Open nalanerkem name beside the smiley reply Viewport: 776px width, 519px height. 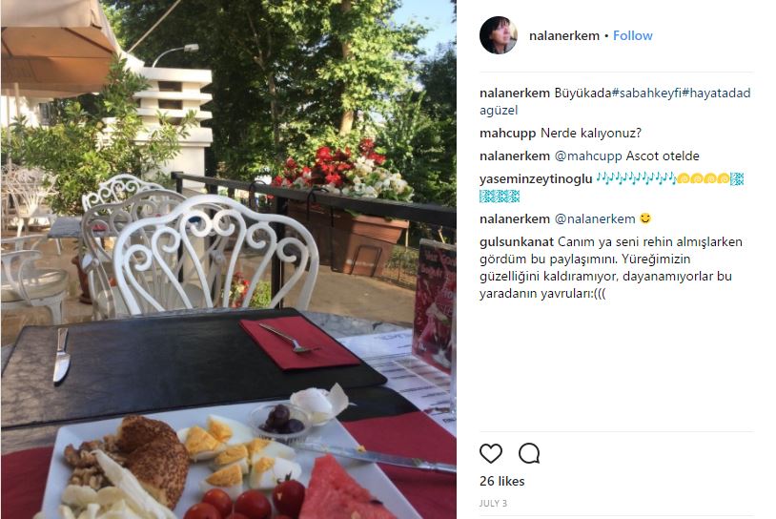(x=515, y=218)
